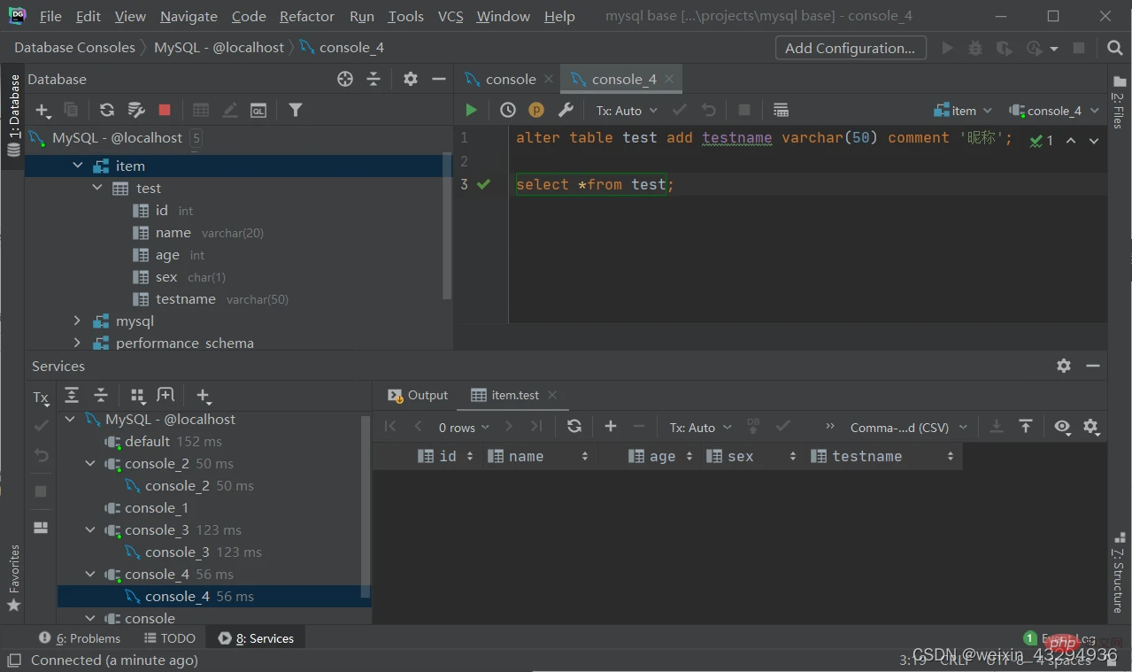Click the rollback arrow in editor toolbar
This screenshot has height=672, width=1132.
[708, 110]
